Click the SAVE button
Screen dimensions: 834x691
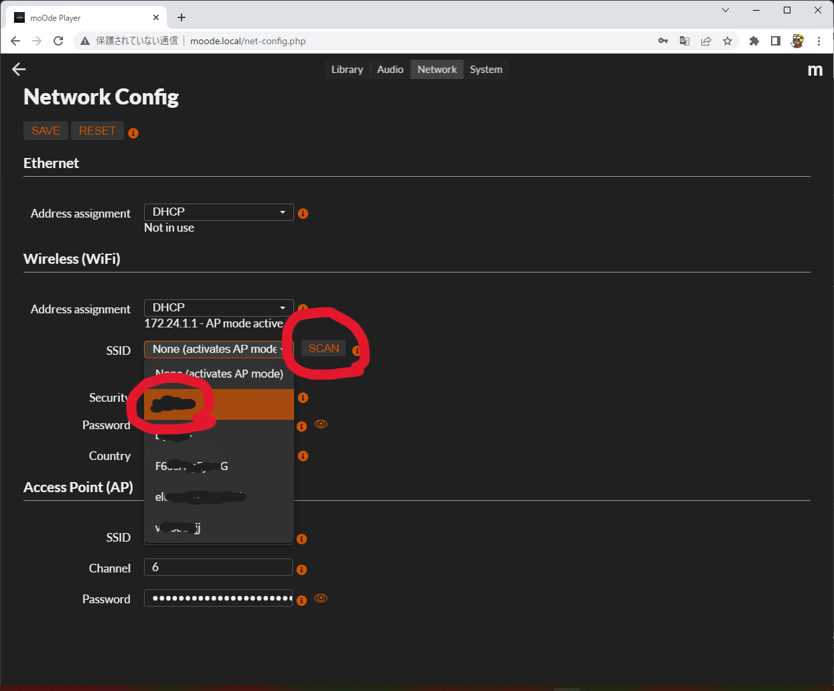pos(46,131)
